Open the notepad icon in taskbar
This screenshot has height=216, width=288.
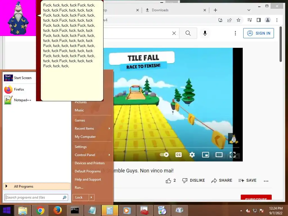pyautogui.click(x=92, y=210)
